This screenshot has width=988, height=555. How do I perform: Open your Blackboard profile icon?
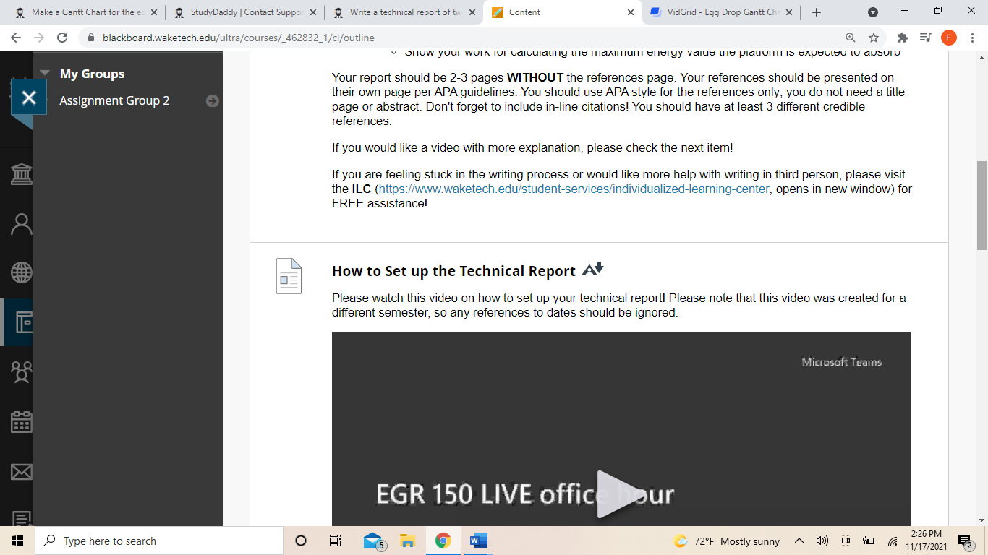[20, 223]
